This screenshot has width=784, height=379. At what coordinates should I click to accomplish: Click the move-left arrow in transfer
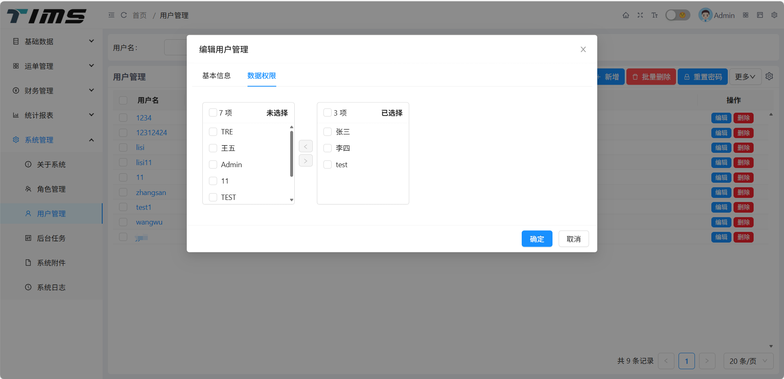tap(305, 146)
